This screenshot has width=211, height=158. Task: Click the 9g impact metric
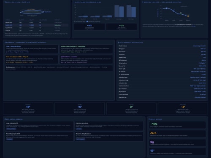(178, 143)
